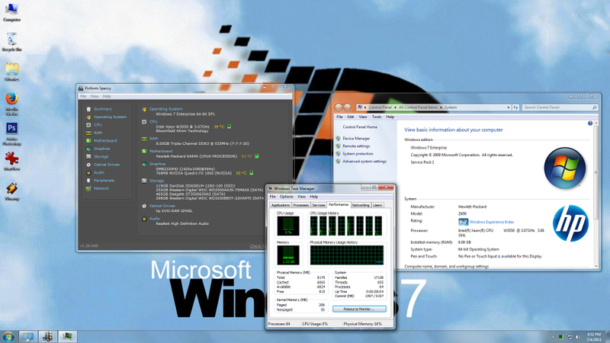Click the CPU temperature indicator icon in Speccy
This screenshot has width=610, height=343.
(x=230, y=127)
